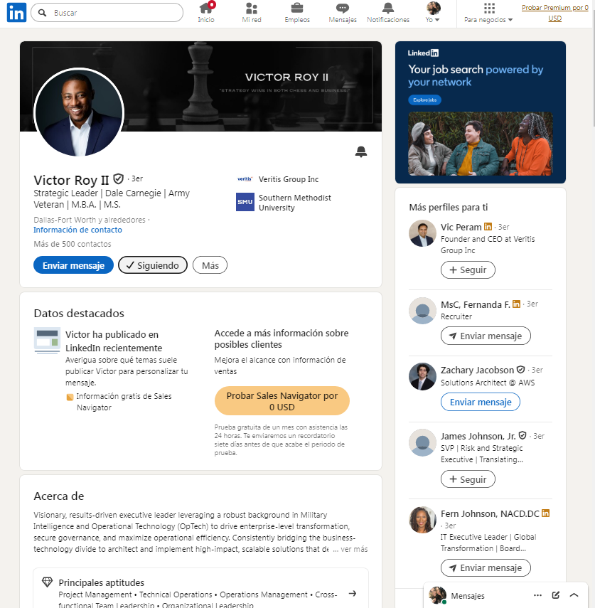Click Fernanda F.'s Premium badge icon
The width and height of the screenshot is (595, 608).
coord(516,304)
